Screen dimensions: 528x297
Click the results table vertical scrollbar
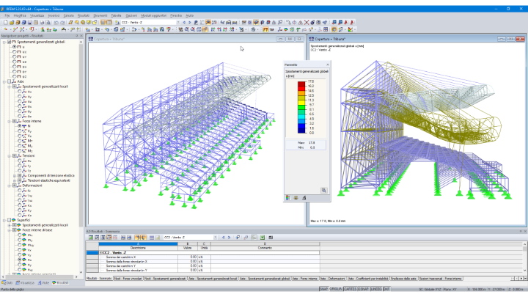pos(524,257)
